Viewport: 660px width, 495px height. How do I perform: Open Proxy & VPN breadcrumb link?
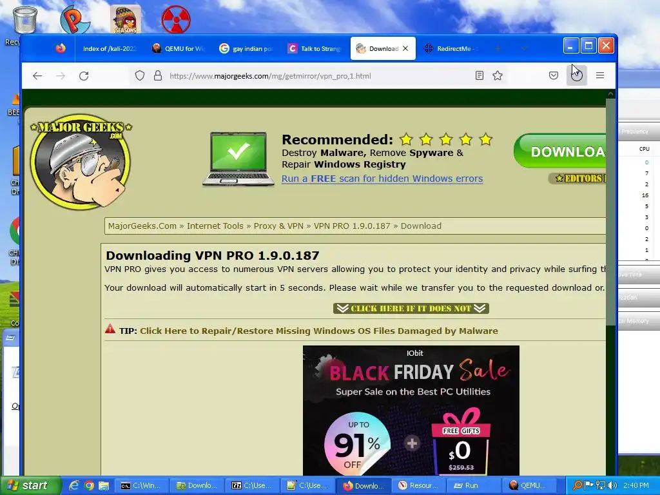click(278, 226)
